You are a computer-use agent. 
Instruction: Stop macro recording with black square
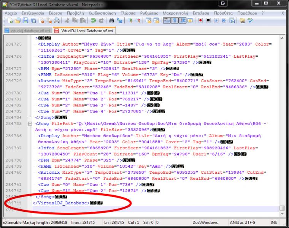(x=208, y=21)
